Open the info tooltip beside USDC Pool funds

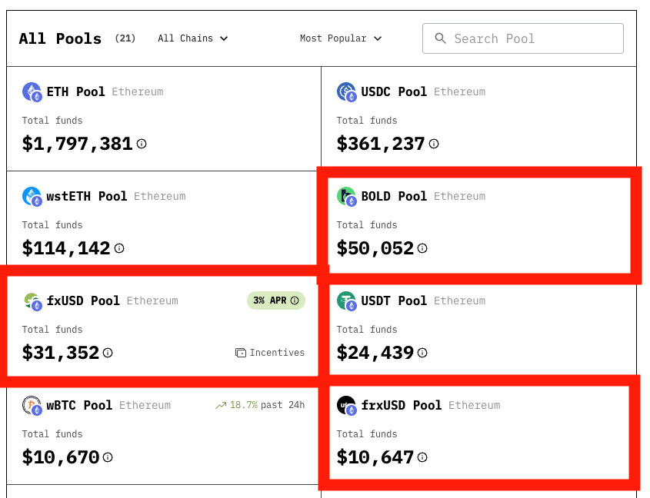(434, 144)
